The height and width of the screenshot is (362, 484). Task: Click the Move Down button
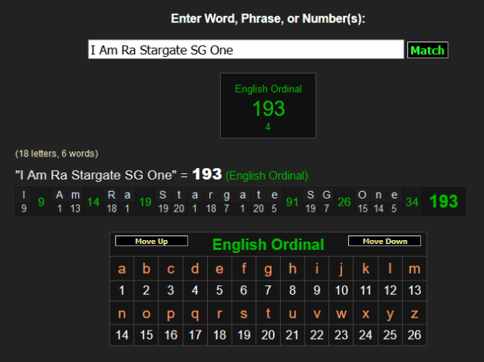[x=384, y=241]
